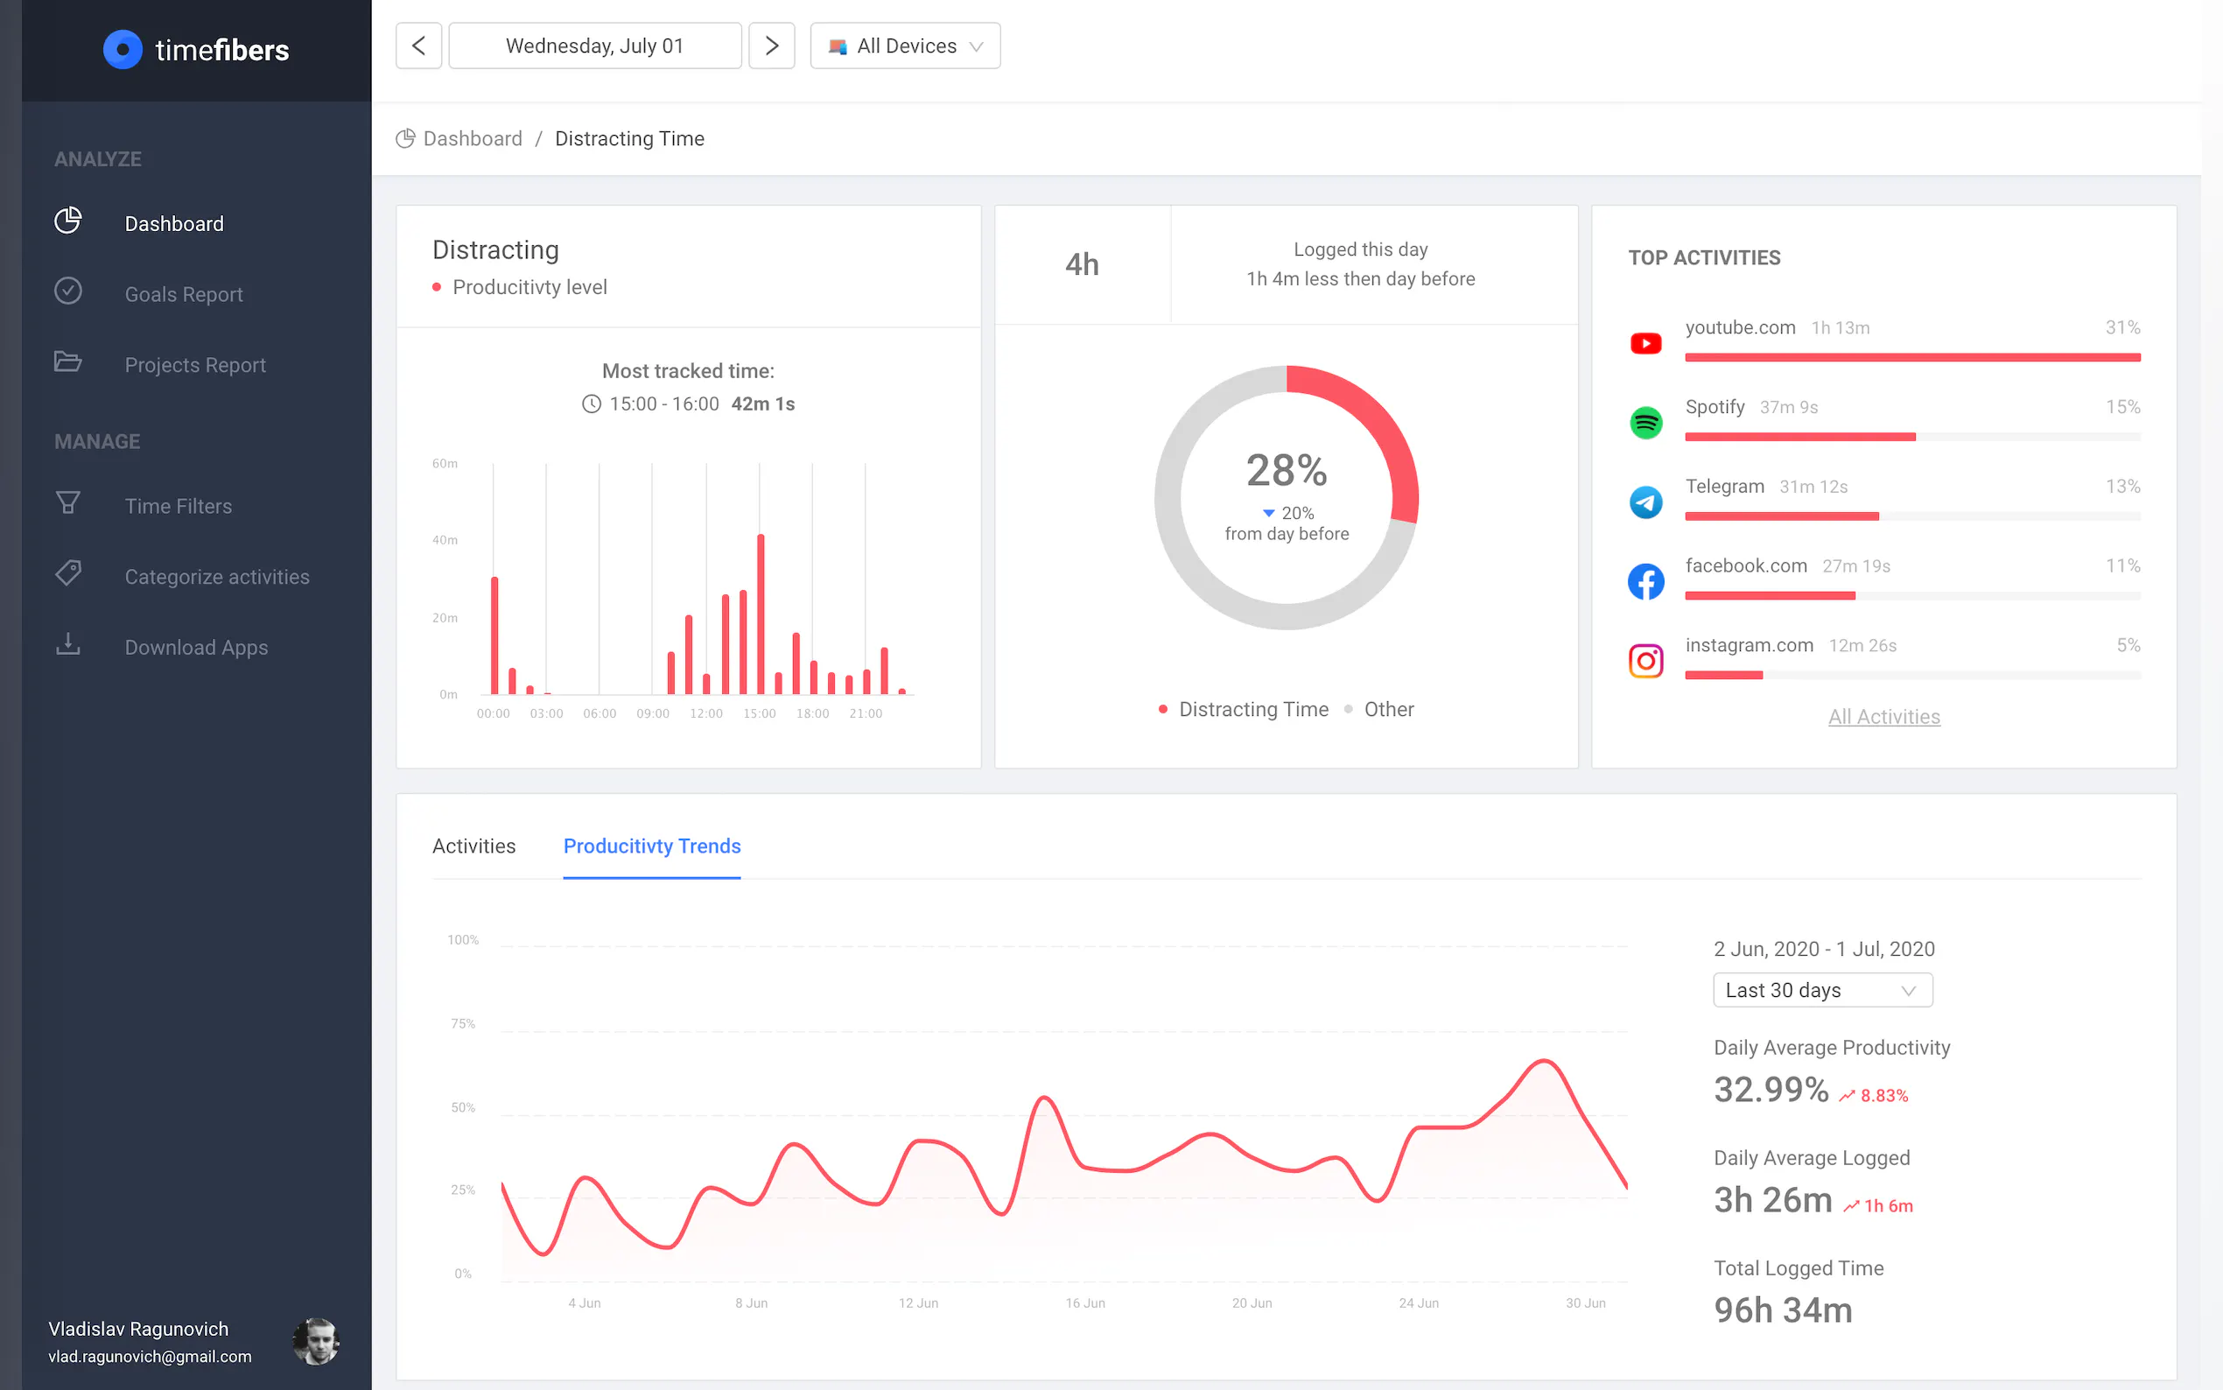
Task: Click the Projects Report folder icon
Action: click(68, 362)
